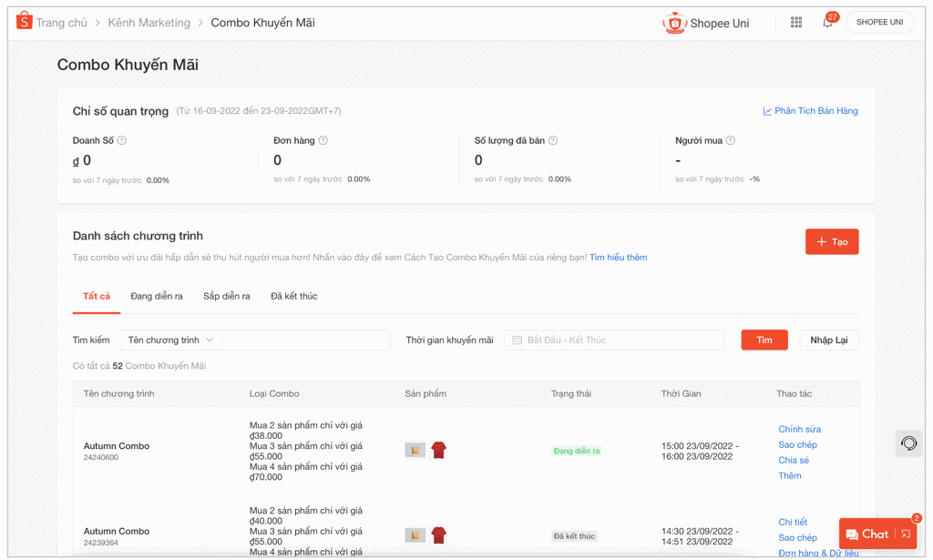Click the Tạo create button
This screenshot has height=560, width=933.
[832, 241]
